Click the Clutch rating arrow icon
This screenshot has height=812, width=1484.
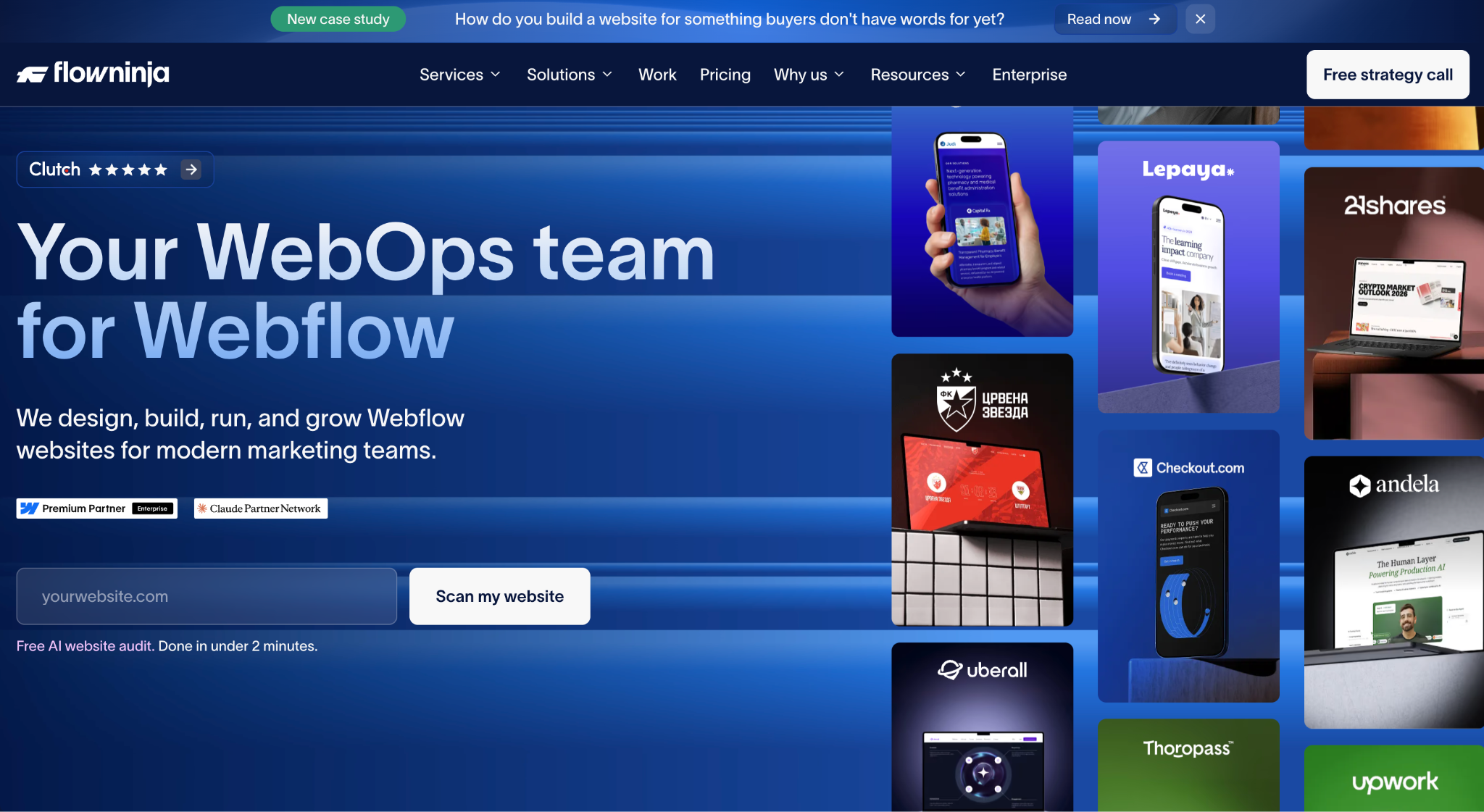(x=191, y=169)
